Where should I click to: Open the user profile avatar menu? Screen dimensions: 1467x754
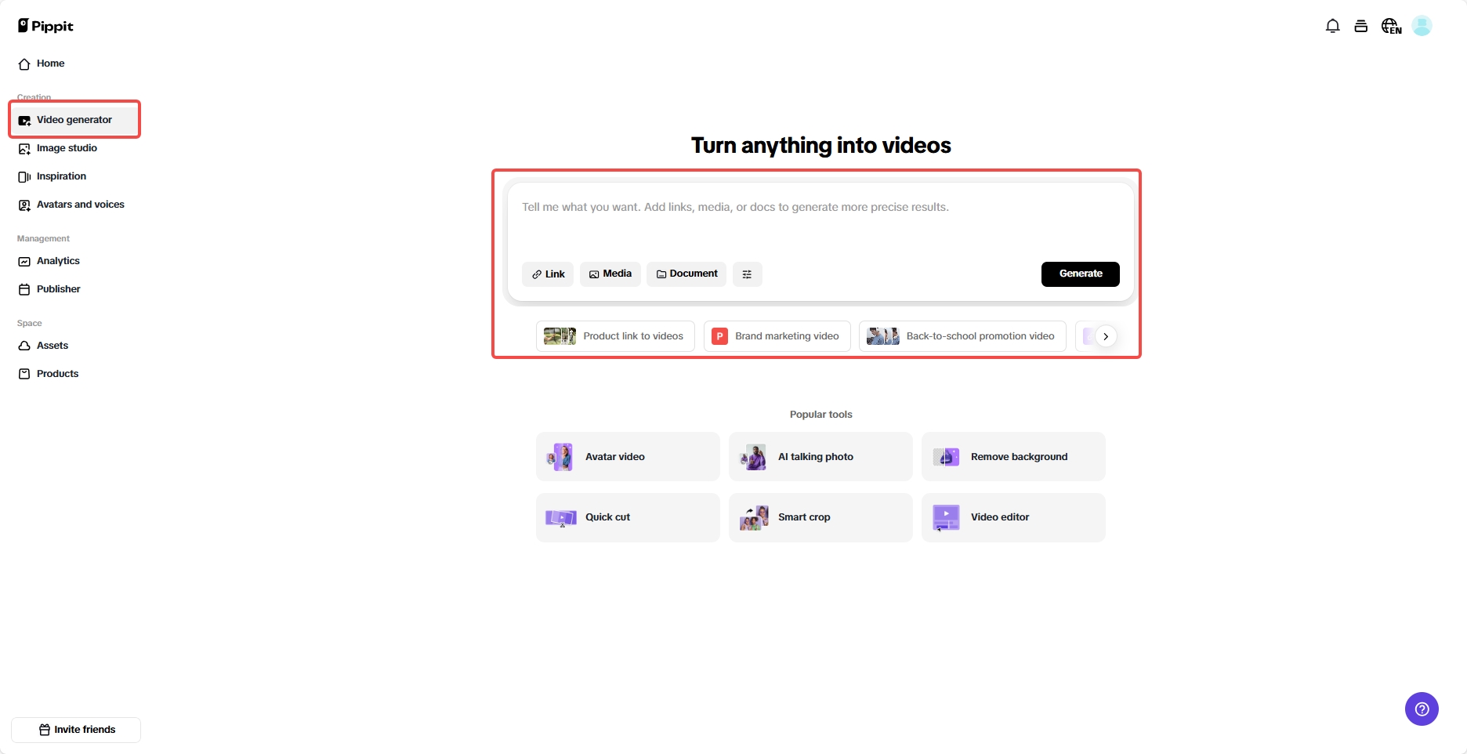tap(1422, 26)
